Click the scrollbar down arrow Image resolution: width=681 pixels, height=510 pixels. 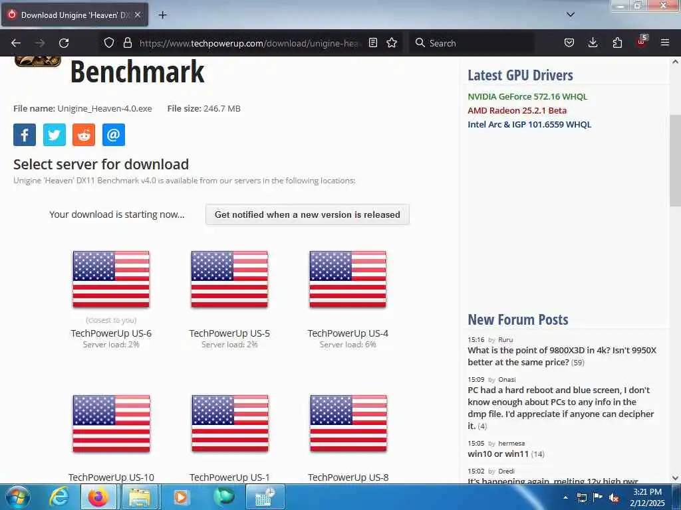point(675,478)
